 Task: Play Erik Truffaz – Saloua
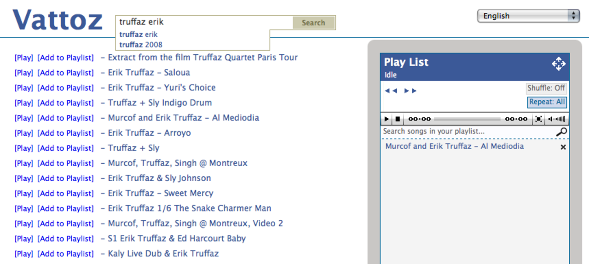23,73
